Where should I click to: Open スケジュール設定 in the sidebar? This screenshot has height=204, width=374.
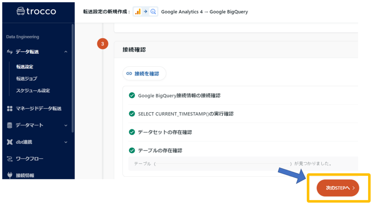pos(33,90)
